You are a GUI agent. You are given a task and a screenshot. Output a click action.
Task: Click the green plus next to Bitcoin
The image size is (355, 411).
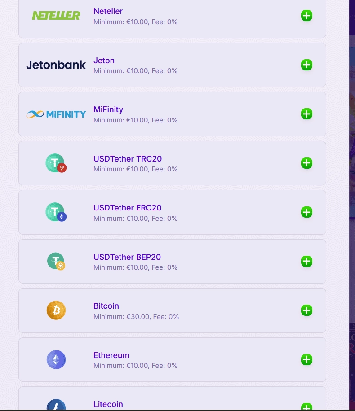pyautogui.click(x=306, y=310)
